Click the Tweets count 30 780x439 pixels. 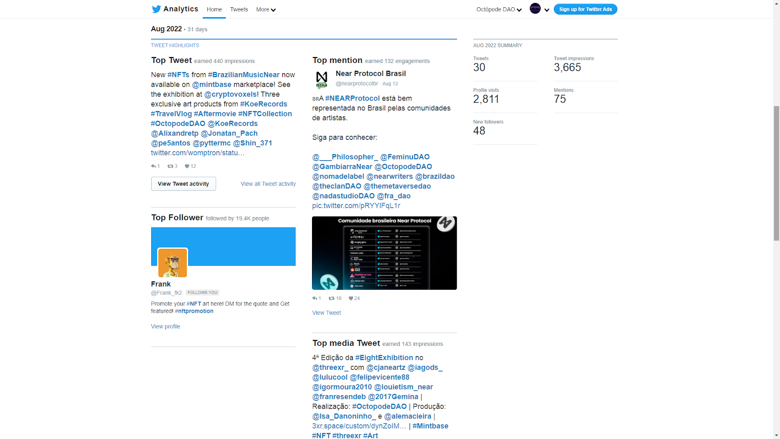pyautogui.click(x=479, y=67)
